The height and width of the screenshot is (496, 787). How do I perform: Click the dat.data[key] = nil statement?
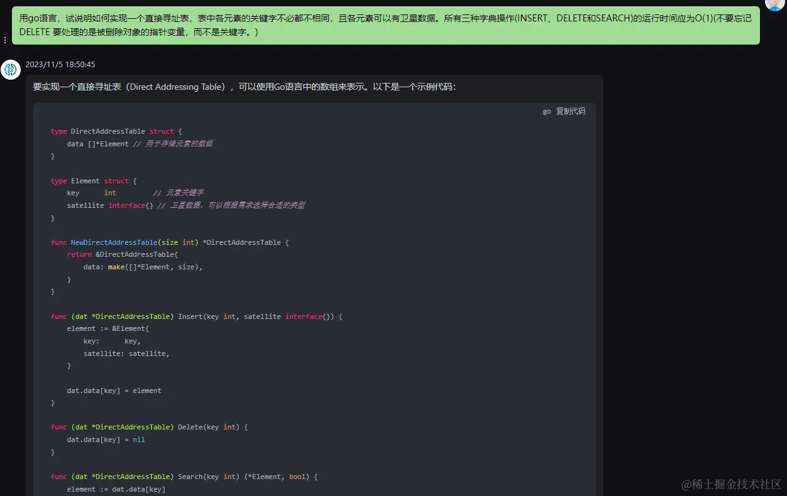pos(105,439)
